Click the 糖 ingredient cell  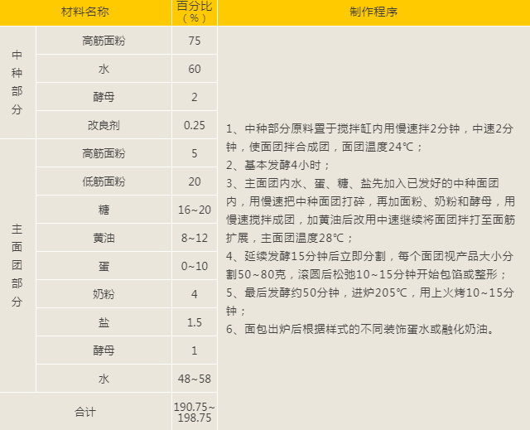click(104, 210)
